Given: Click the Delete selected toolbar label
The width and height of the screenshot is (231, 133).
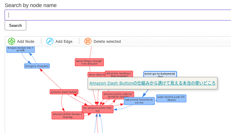Looking at the screenshot, I should coord(107,42).
